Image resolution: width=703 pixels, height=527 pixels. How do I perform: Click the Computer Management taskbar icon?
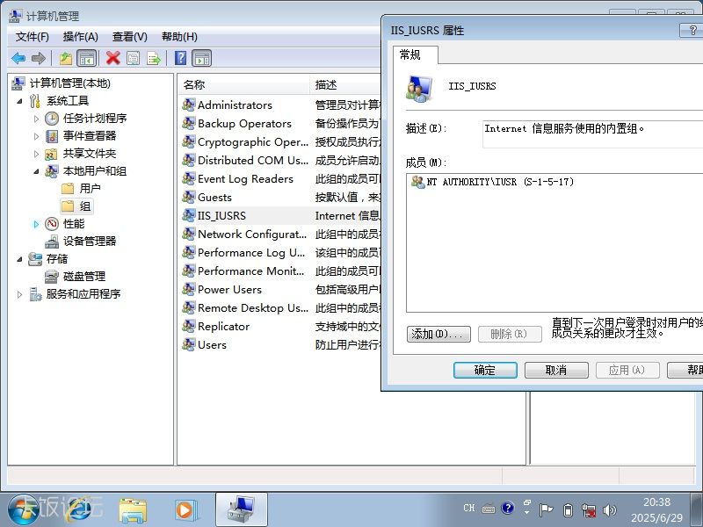pos(241,510)
